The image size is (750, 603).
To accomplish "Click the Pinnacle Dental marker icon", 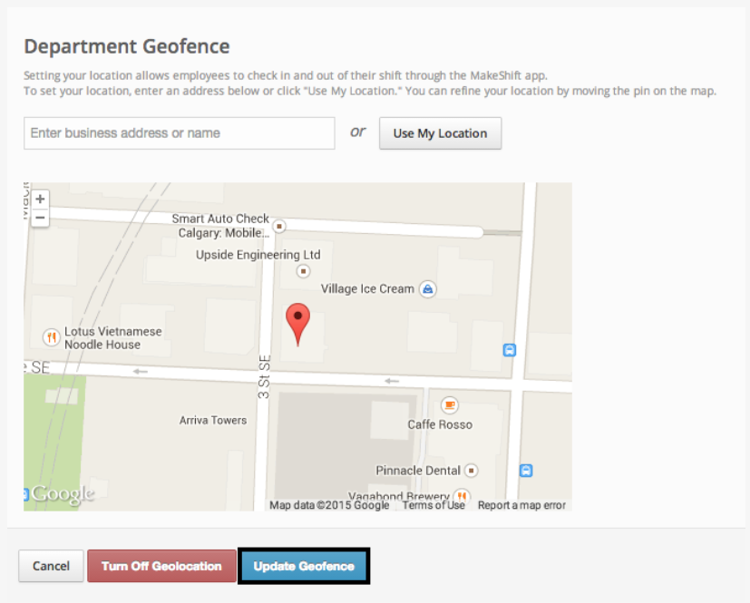I will click(x=472, y=471).
